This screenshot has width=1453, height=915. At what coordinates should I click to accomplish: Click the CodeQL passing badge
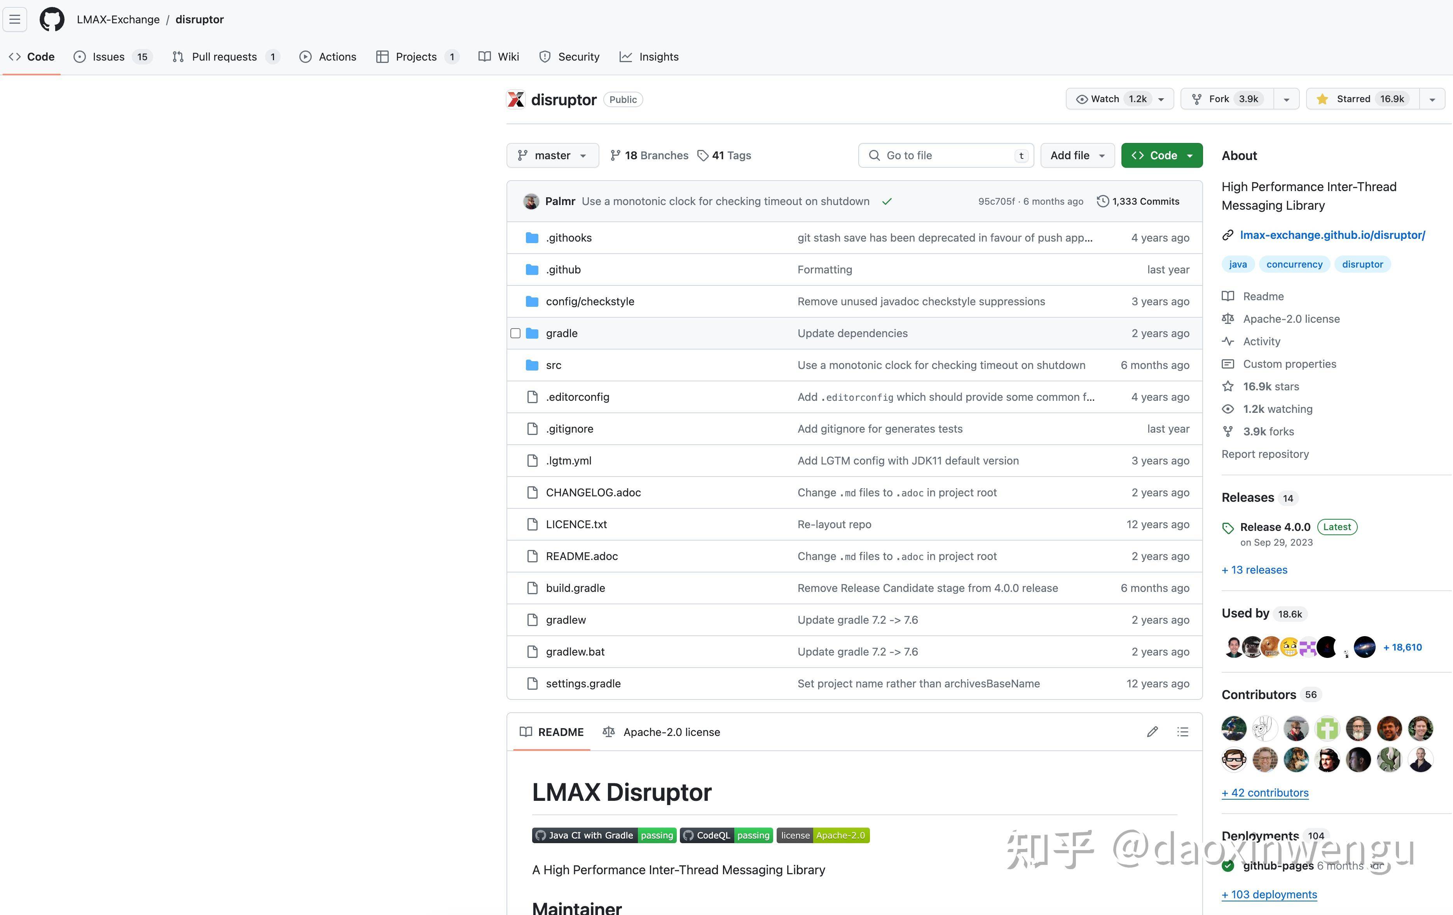[x=726, y=835]
